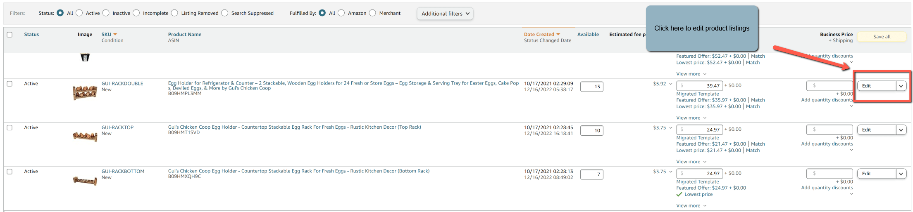Sort by Date Created column arrow
913x212 pixels.
click(558, 34)
